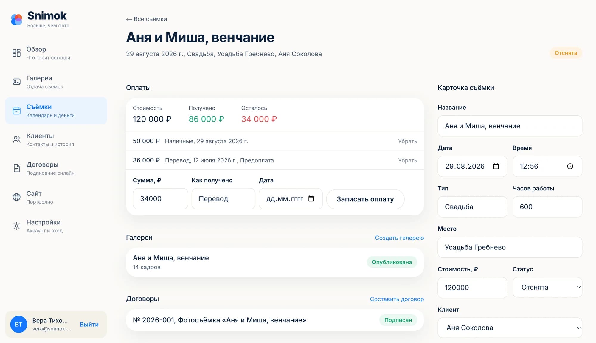
Task: Click the Snimok logo icon
Action: point(17,20)
